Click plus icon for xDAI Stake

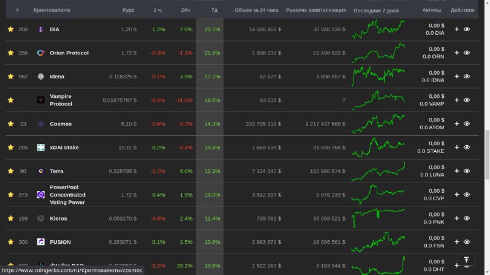(x=456, y=147)
